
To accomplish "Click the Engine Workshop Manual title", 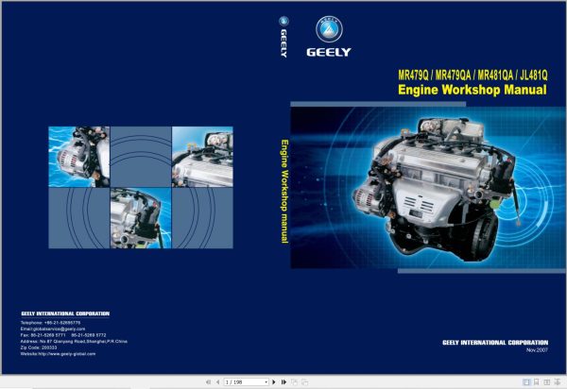I will [x=472, y=90].
